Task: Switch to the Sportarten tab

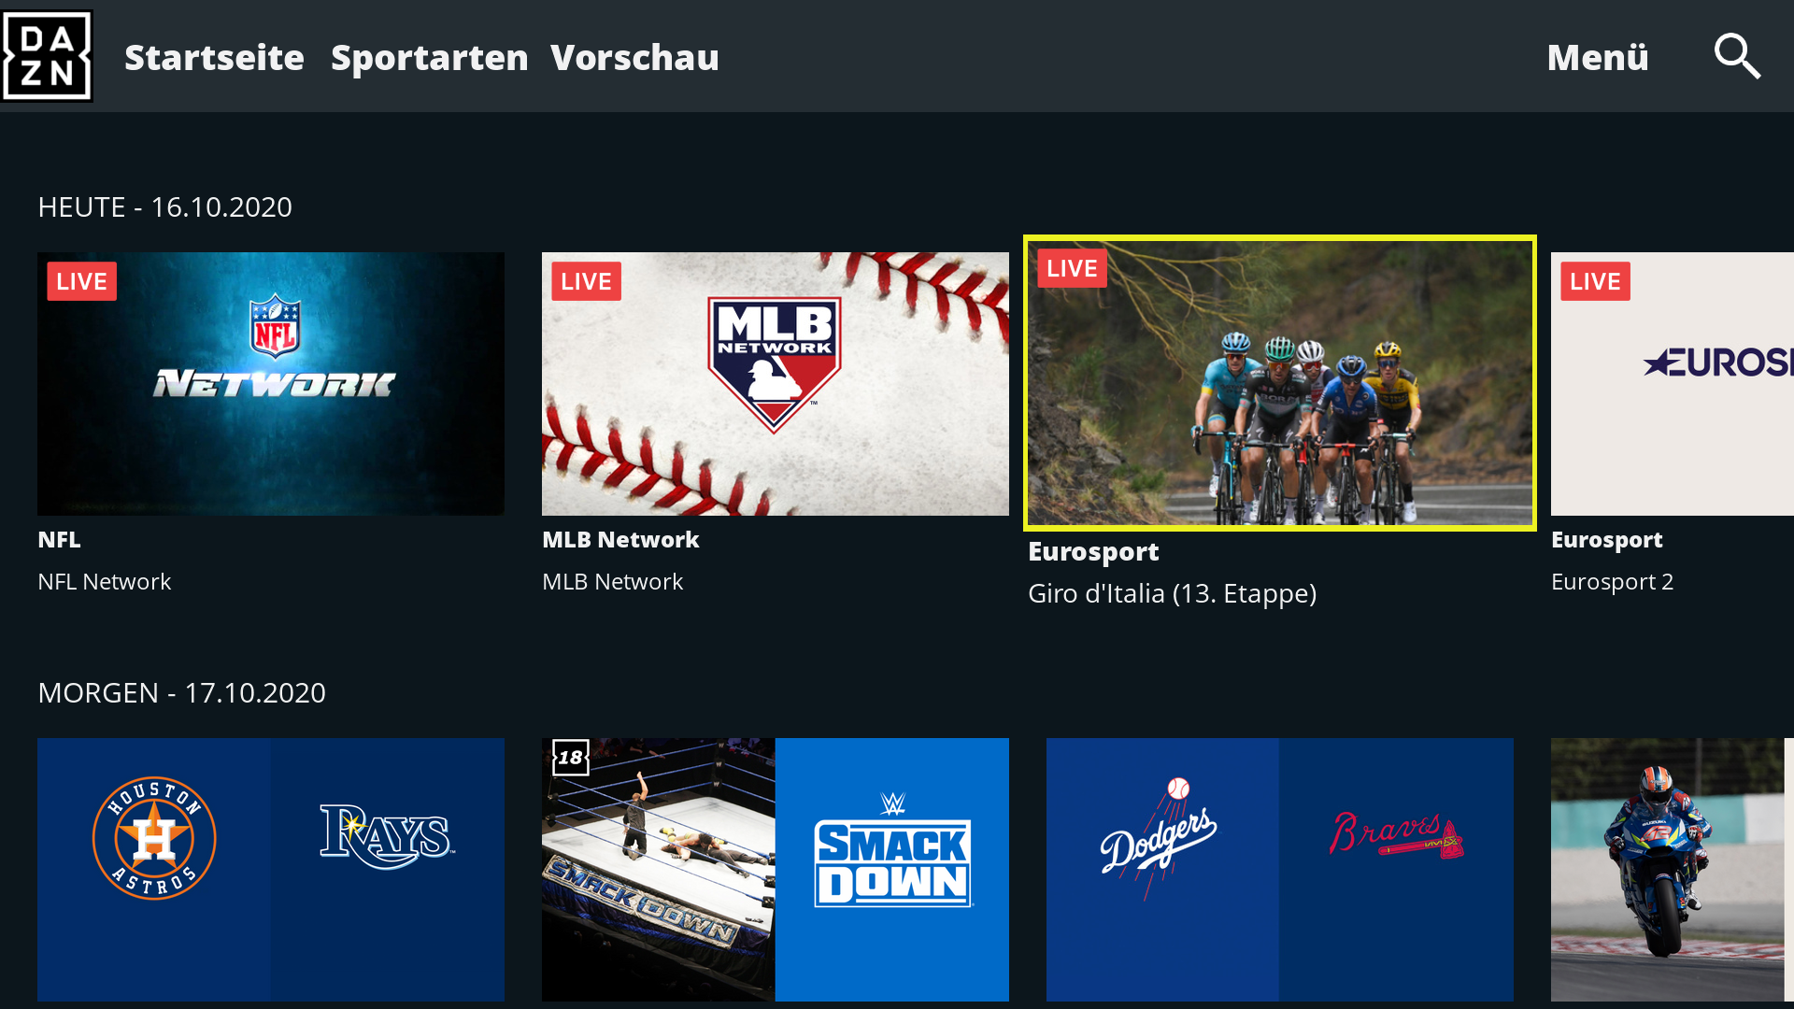Action: (x=430, y=58)
